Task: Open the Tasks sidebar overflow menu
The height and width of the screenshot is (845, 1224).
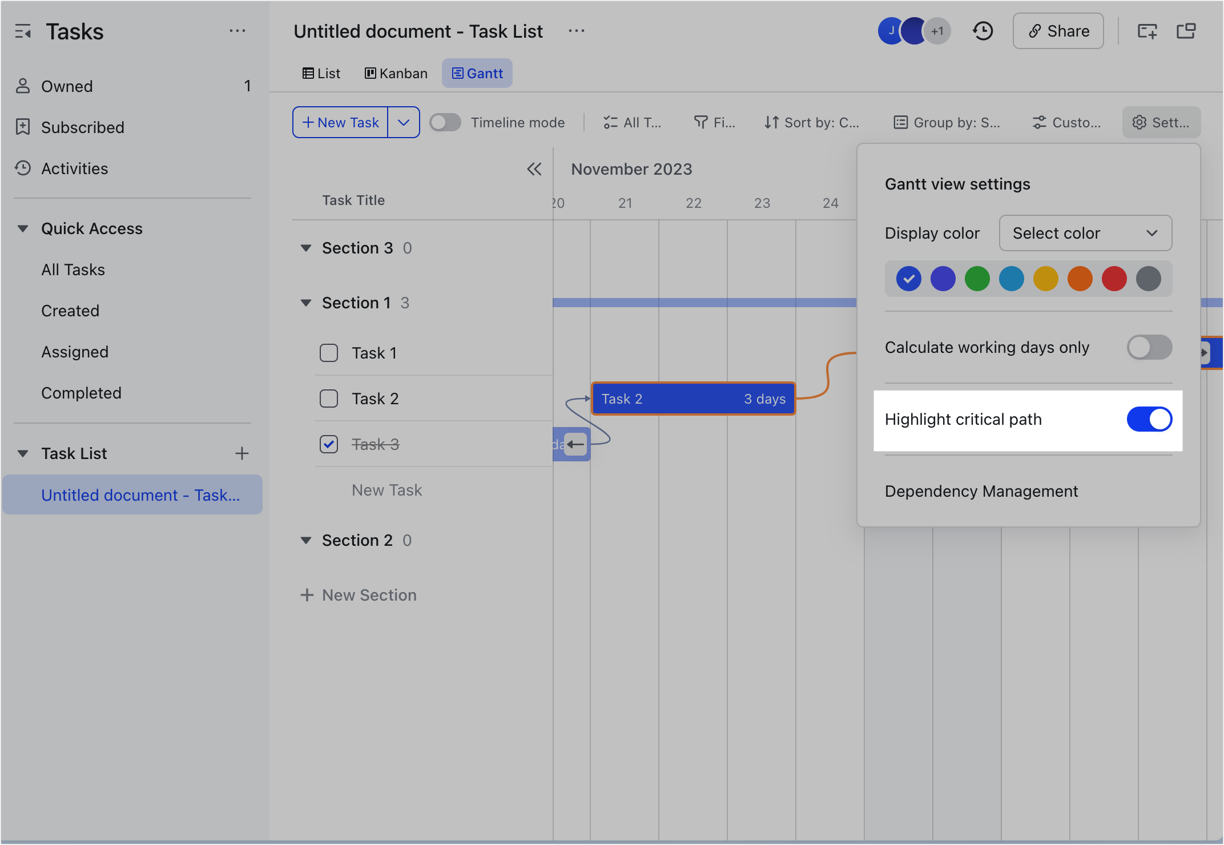Action: [238, 31]
